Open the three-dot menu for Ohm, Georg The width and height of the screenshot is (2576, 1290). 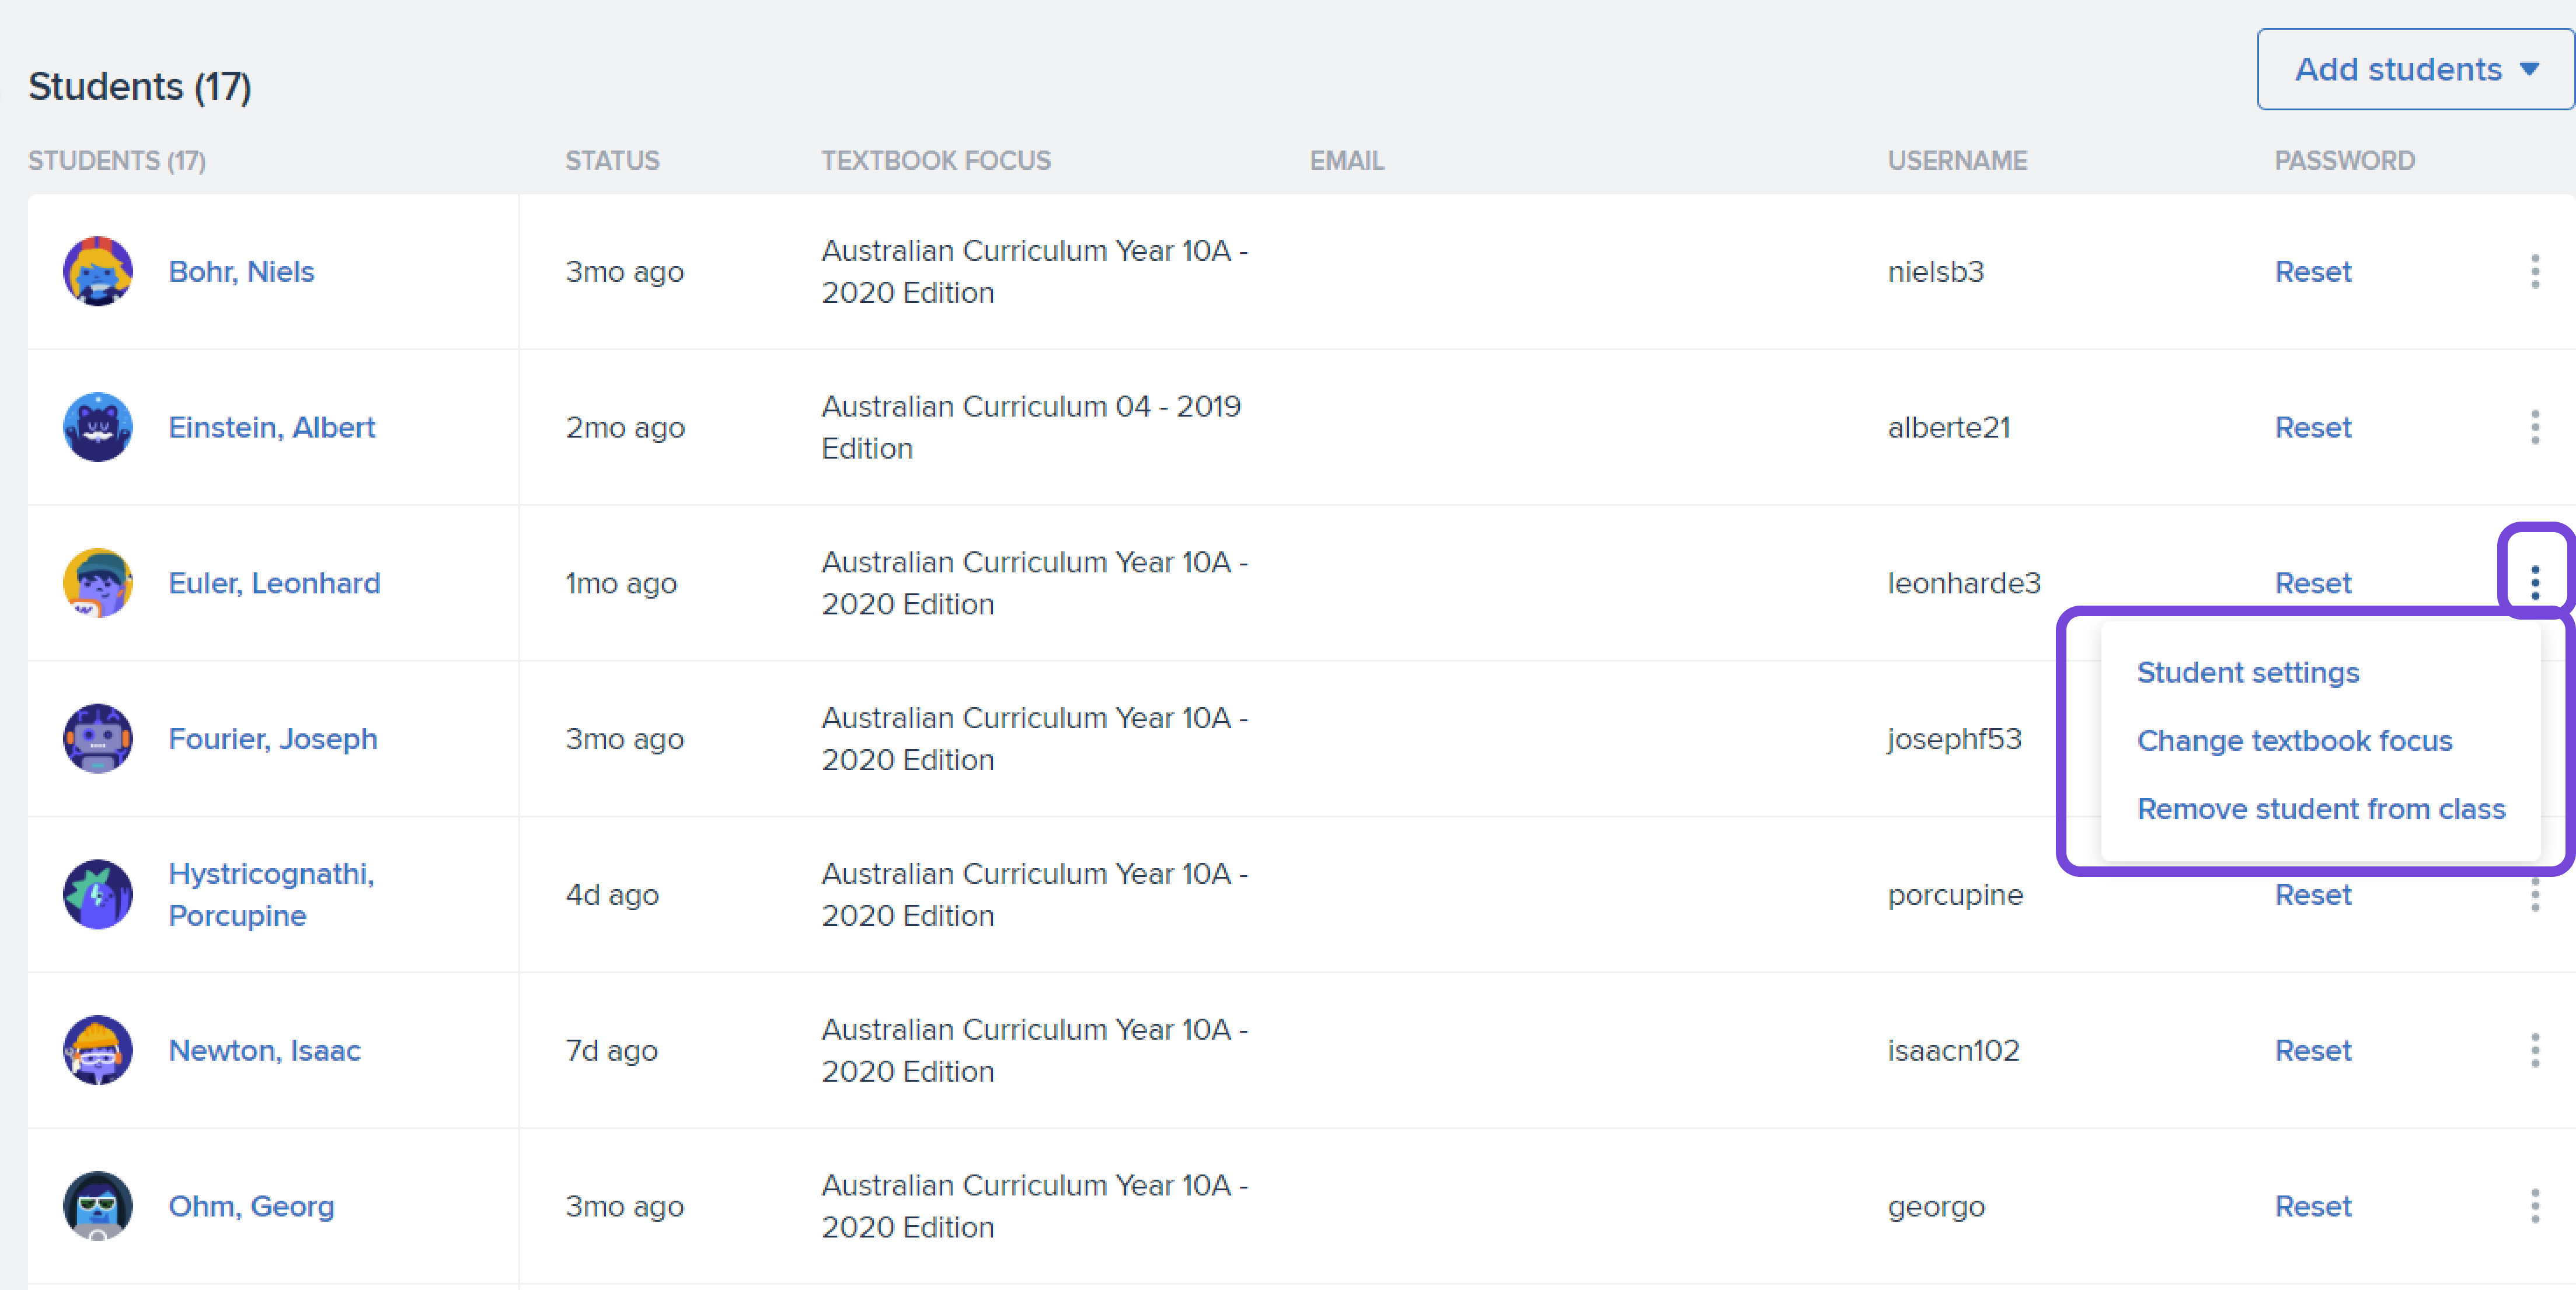pyautogui.click(x=2535, y=1206)
